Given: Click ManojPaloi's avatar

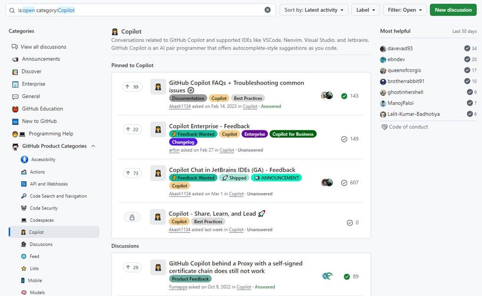Looking at the screenshot, I should tap(383, 104).
